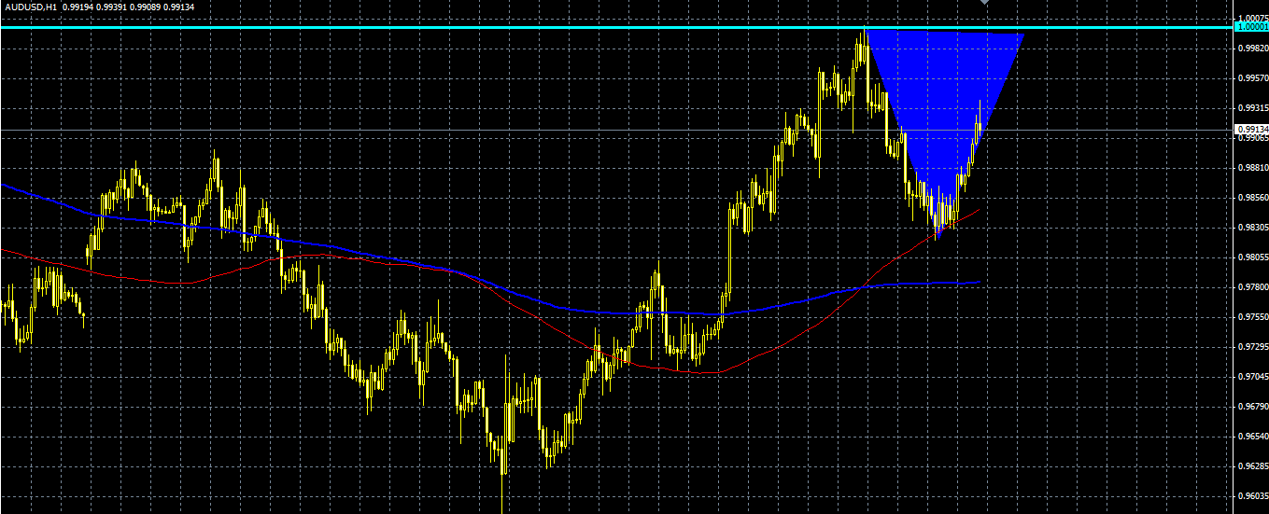
Task: Click the 0.97800 price scale label
Action: coord(1251,286)
